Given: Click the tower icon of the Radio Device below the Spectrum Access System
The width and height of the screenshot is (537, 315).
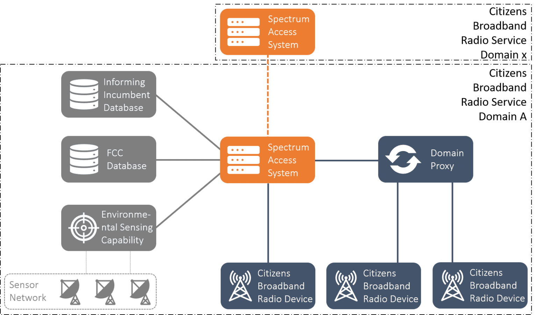Looking at the screenshot, I should (240, 286).
